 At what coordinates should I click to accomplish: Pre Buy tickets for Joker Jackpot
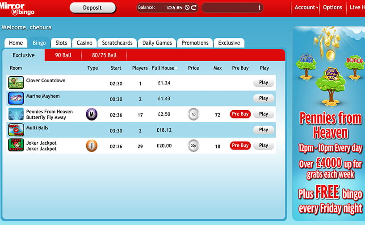point(240,146)
